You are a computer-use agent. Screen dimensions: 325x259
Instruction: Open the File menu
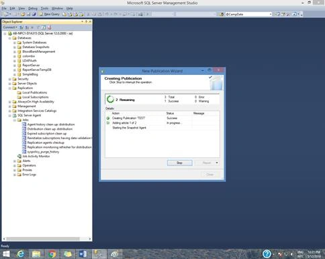[4, 8]
